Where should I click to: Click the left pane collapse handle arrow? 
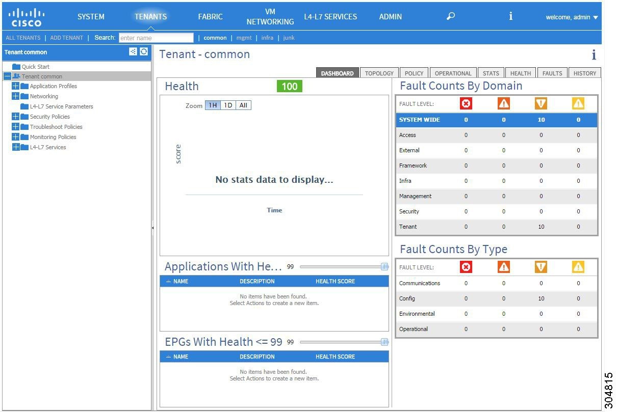153,228
